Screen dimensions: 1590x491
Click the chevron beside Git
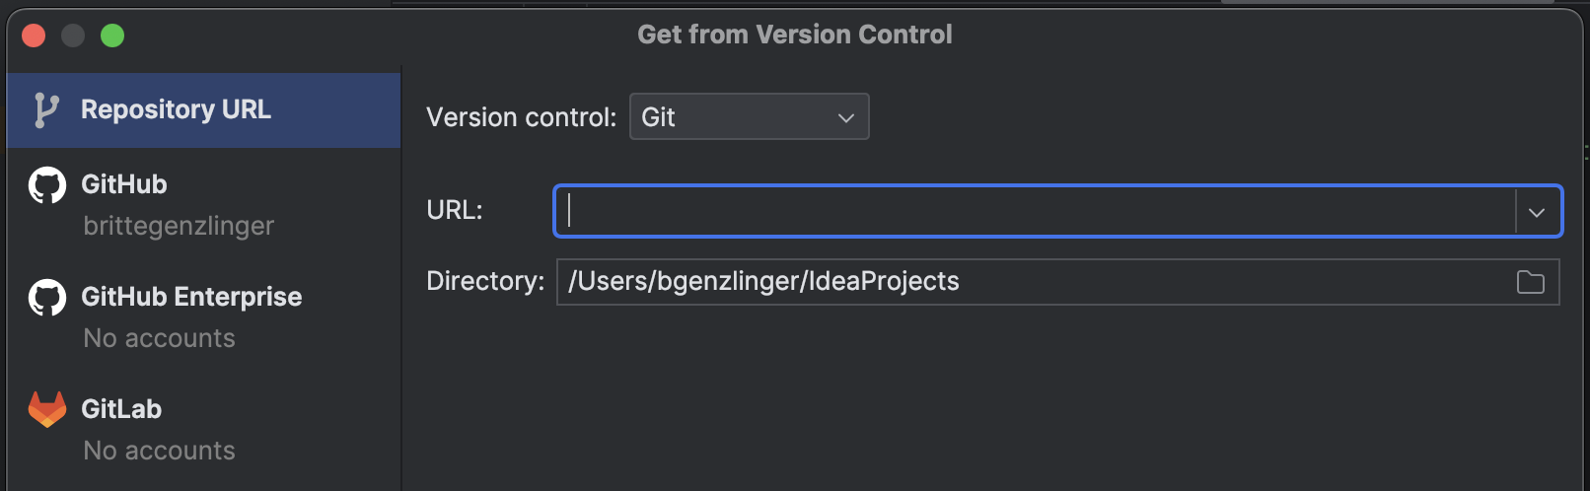pyautogui.click(x=845, y=118)
